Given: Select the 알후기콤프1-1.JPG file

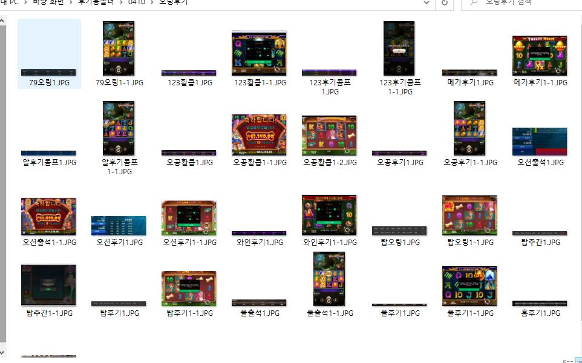Looking at the screenshot, I should pyautogui.click(x=119, y=128).
